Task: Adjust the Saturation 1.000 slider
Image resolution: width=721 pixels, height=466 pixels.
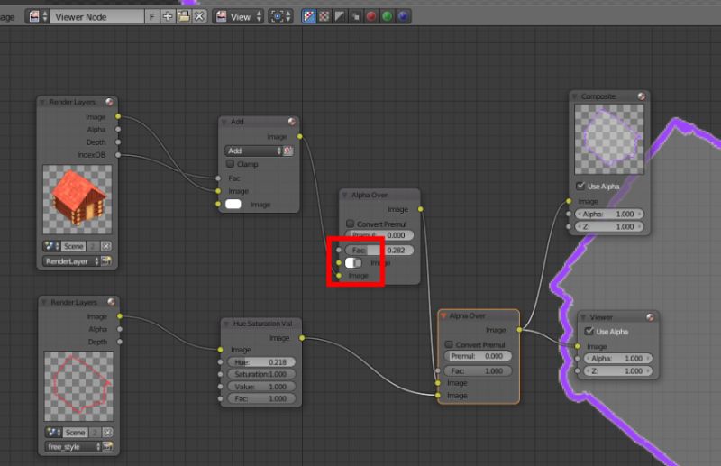Action: click(x=261, y=374)
